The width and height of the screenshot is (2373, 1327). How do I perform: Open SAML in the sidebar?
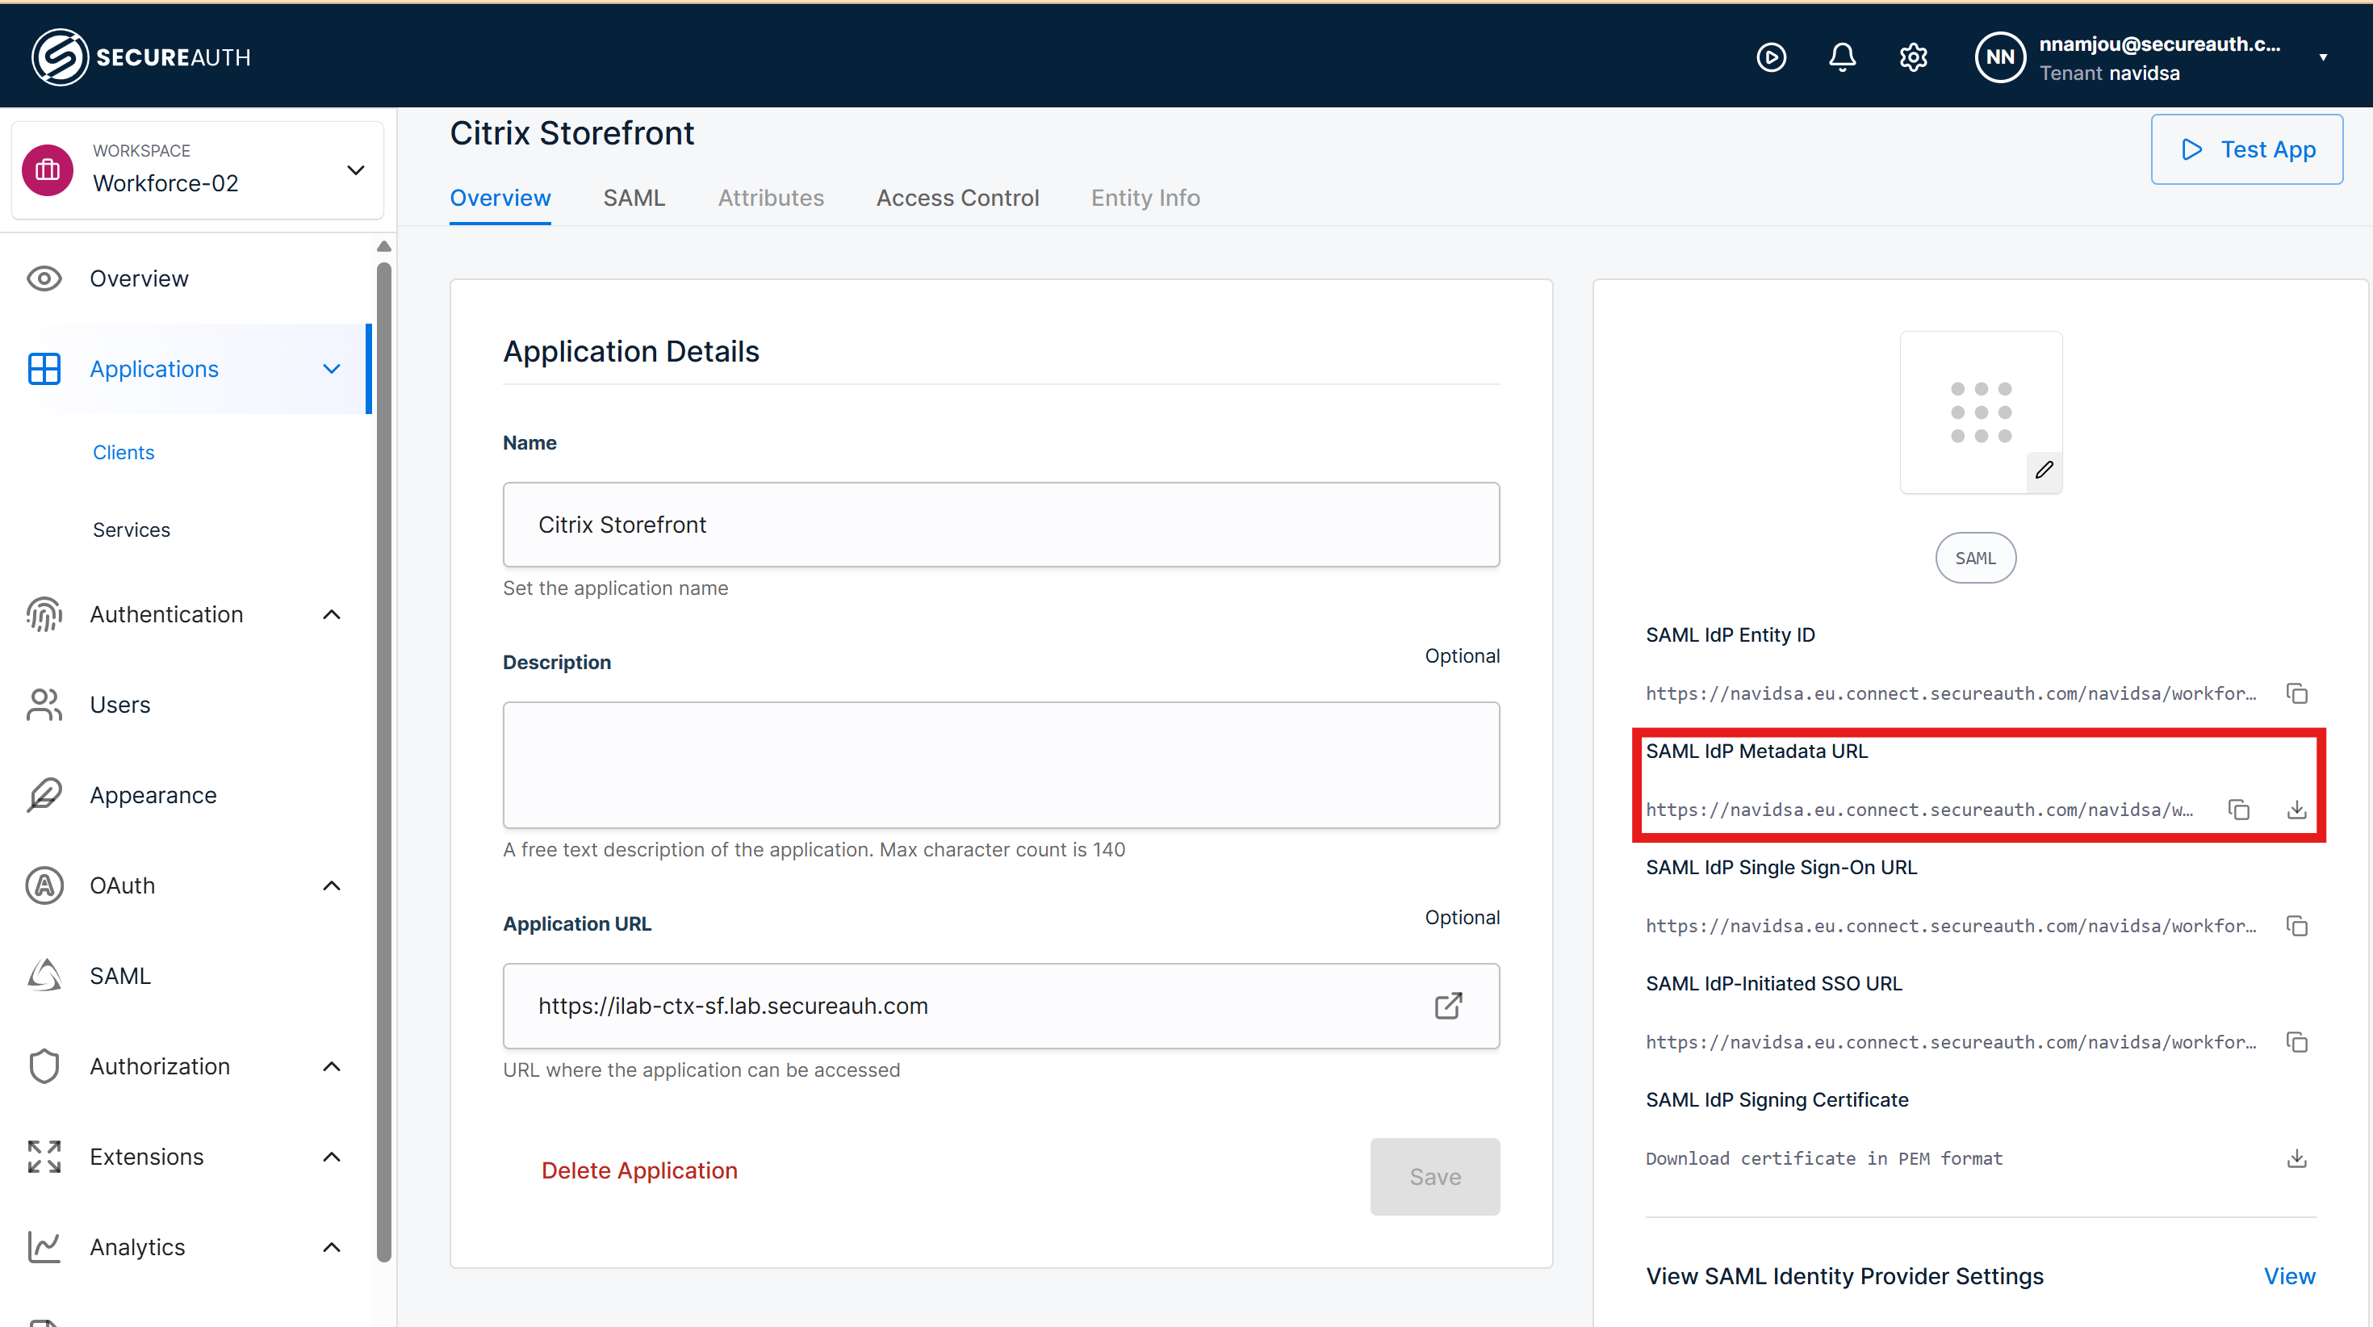coord(119,976)
